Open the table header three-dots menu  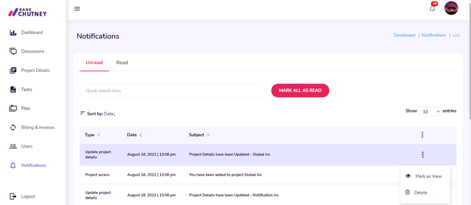click(x=422, y=135)
